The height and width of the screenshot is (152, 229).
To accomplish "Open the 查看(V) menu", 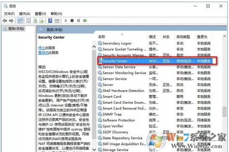I will tap(40, 14).
